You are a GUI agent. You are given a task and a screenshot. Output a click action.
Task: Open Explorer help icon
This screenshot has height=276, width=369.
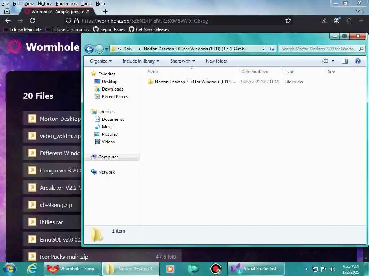tap(358, 61)
